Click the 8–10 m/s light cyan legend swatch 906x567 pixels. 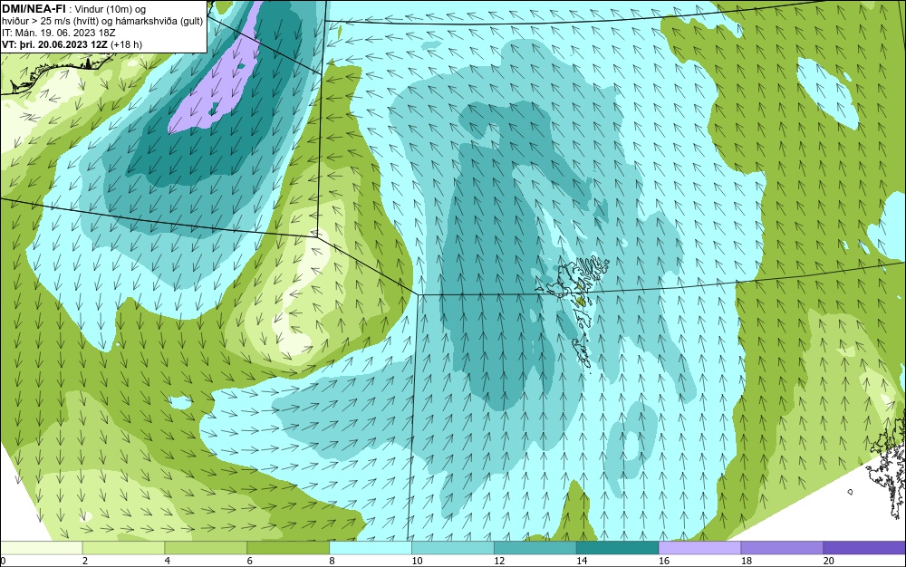371,547
